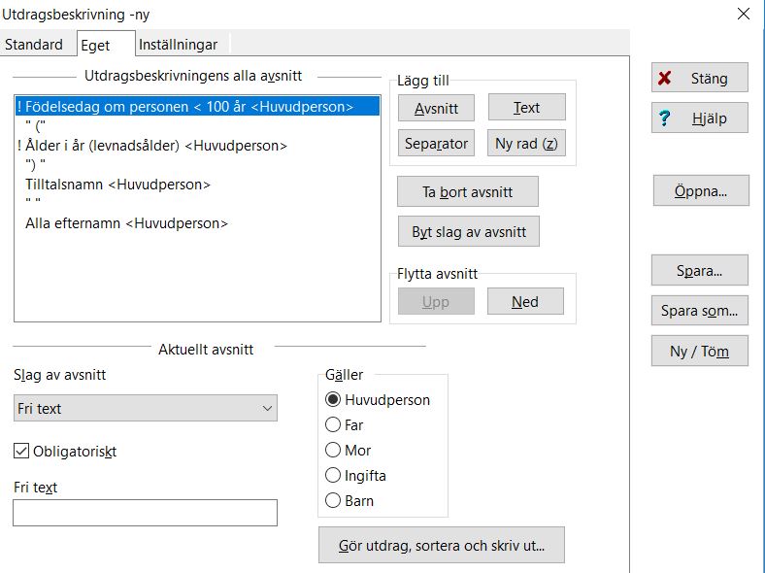Open Hjälp with the question mark icon
The height and width of the screenshot is (573, 765).
click(699, 118)
